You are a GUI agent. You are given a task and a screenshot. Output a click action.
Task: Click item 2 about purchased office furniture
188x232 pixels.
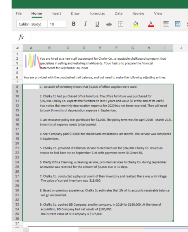(x=96, y=96)
